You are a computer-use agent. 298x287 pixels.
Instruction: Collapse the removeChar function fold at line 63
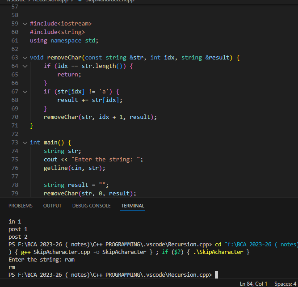pos(25,58)
